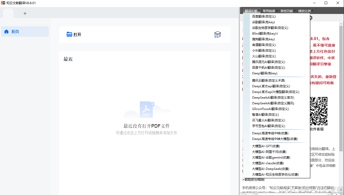Screen dimensions: 344x195
Task: Click the 最近 heading
Action: (68, 59)
